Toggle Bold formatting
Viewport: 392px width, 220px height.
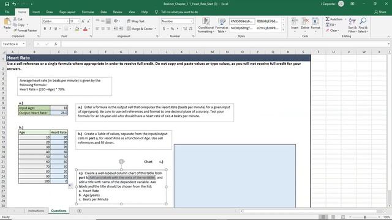point(45,29)
